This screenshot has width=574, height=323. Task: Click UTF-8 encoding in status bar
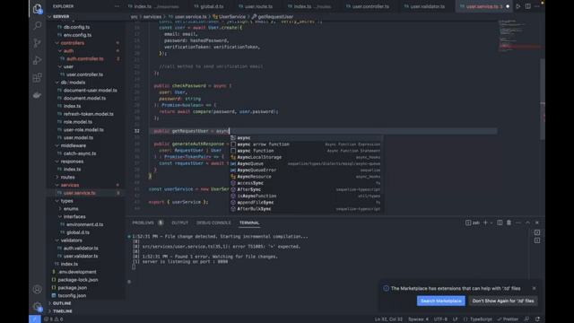pos(440,319)
